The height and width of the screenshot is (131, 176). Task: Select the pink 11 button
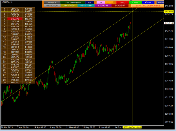click(x=101, y=3)
